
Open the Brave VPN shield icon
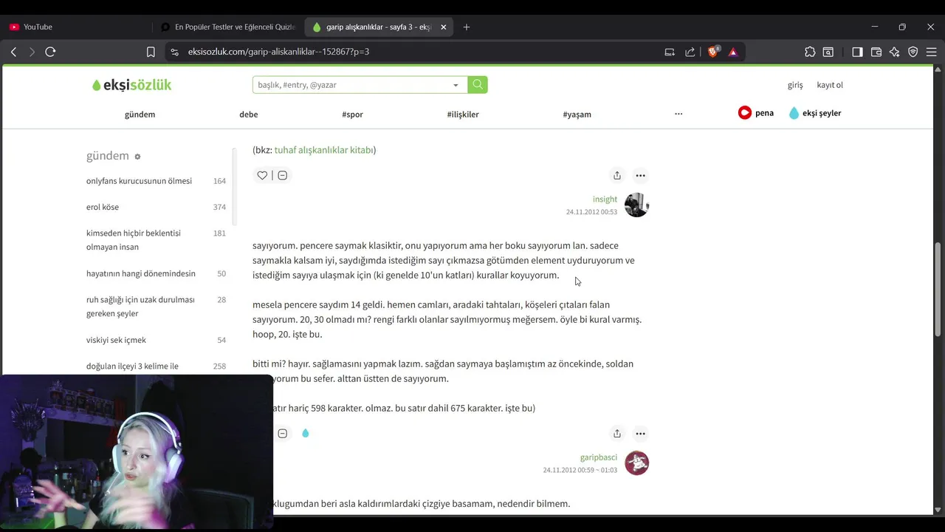[x=913, y=52]
